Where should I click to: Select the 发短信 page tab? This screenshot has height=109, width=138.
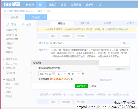36,17
